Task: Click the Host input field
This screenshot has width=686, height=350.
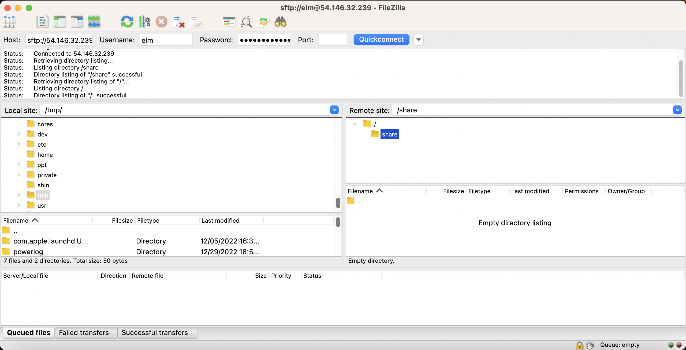Action: pyautogui.click(x=59, y=40)
